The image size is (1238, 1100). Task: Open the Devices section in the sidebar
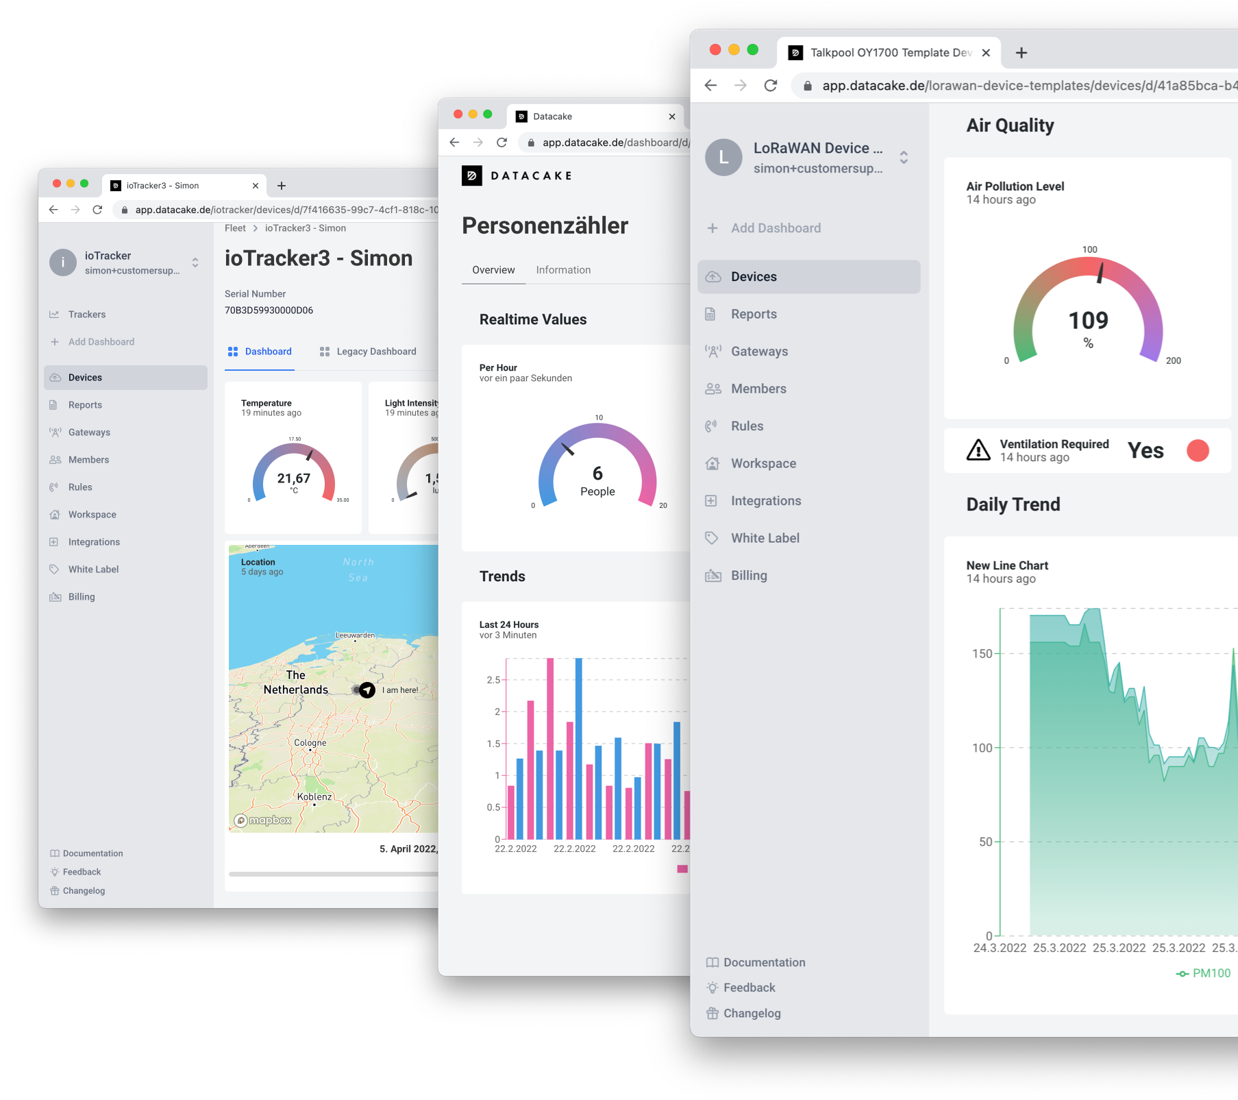click(754, 276)
